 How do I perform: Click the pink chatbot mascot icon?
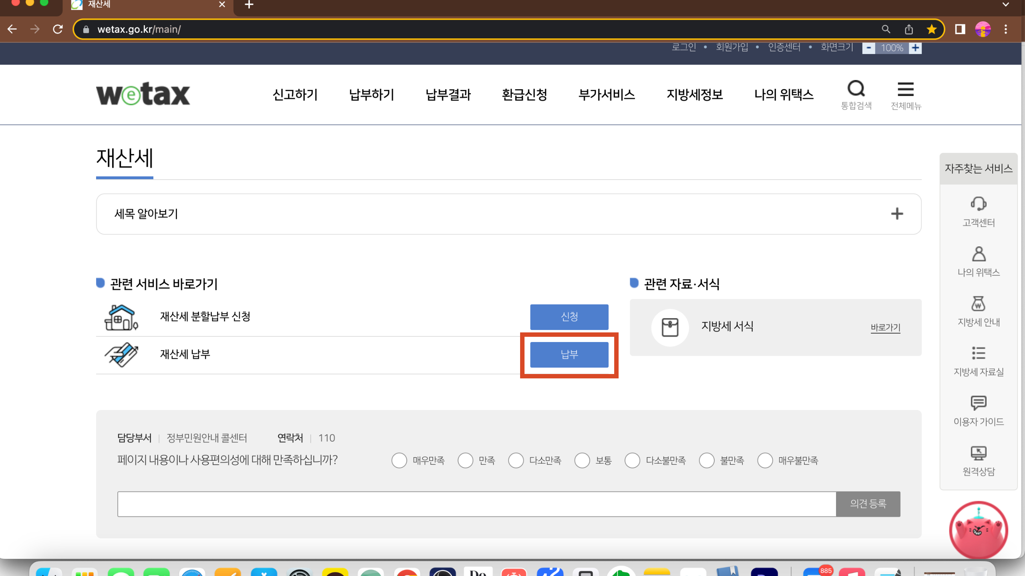tap(978, 530)
